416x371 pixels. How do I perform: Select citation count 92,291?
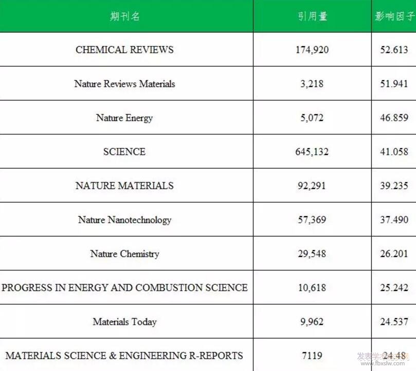pyautogui.click(x=312, y=186)
